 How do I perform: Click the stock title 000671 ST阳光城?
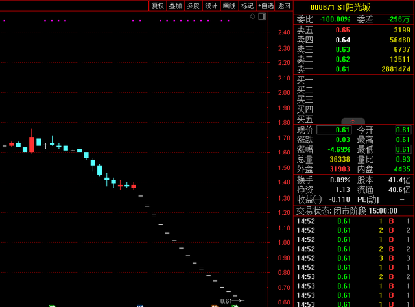coord(340,7)
